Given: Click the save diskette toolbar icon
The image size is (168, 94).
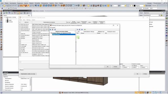Looking at the screenshot, I should click(x=8, y=5).
